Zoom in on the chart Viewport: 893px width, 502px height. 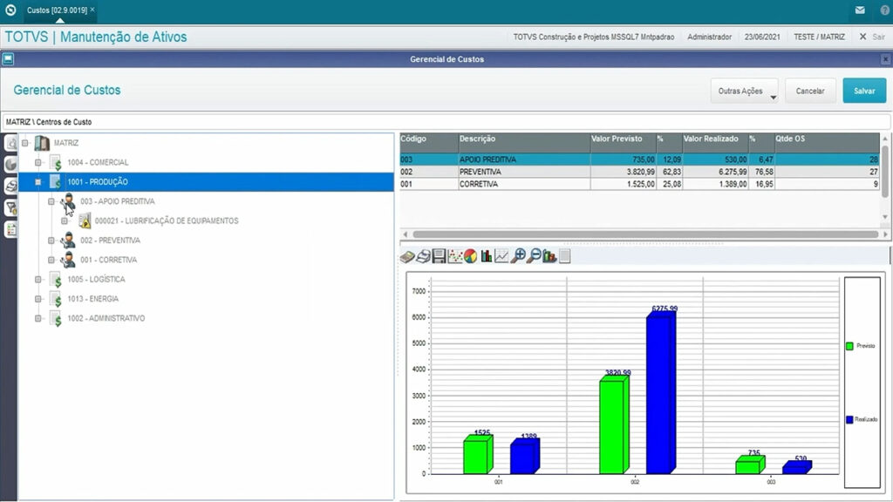click(x=518, y=257)
